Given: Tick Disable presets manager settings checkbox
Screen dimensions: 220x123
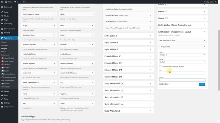Looking at the screenshot, I should (x=160, y=67).
